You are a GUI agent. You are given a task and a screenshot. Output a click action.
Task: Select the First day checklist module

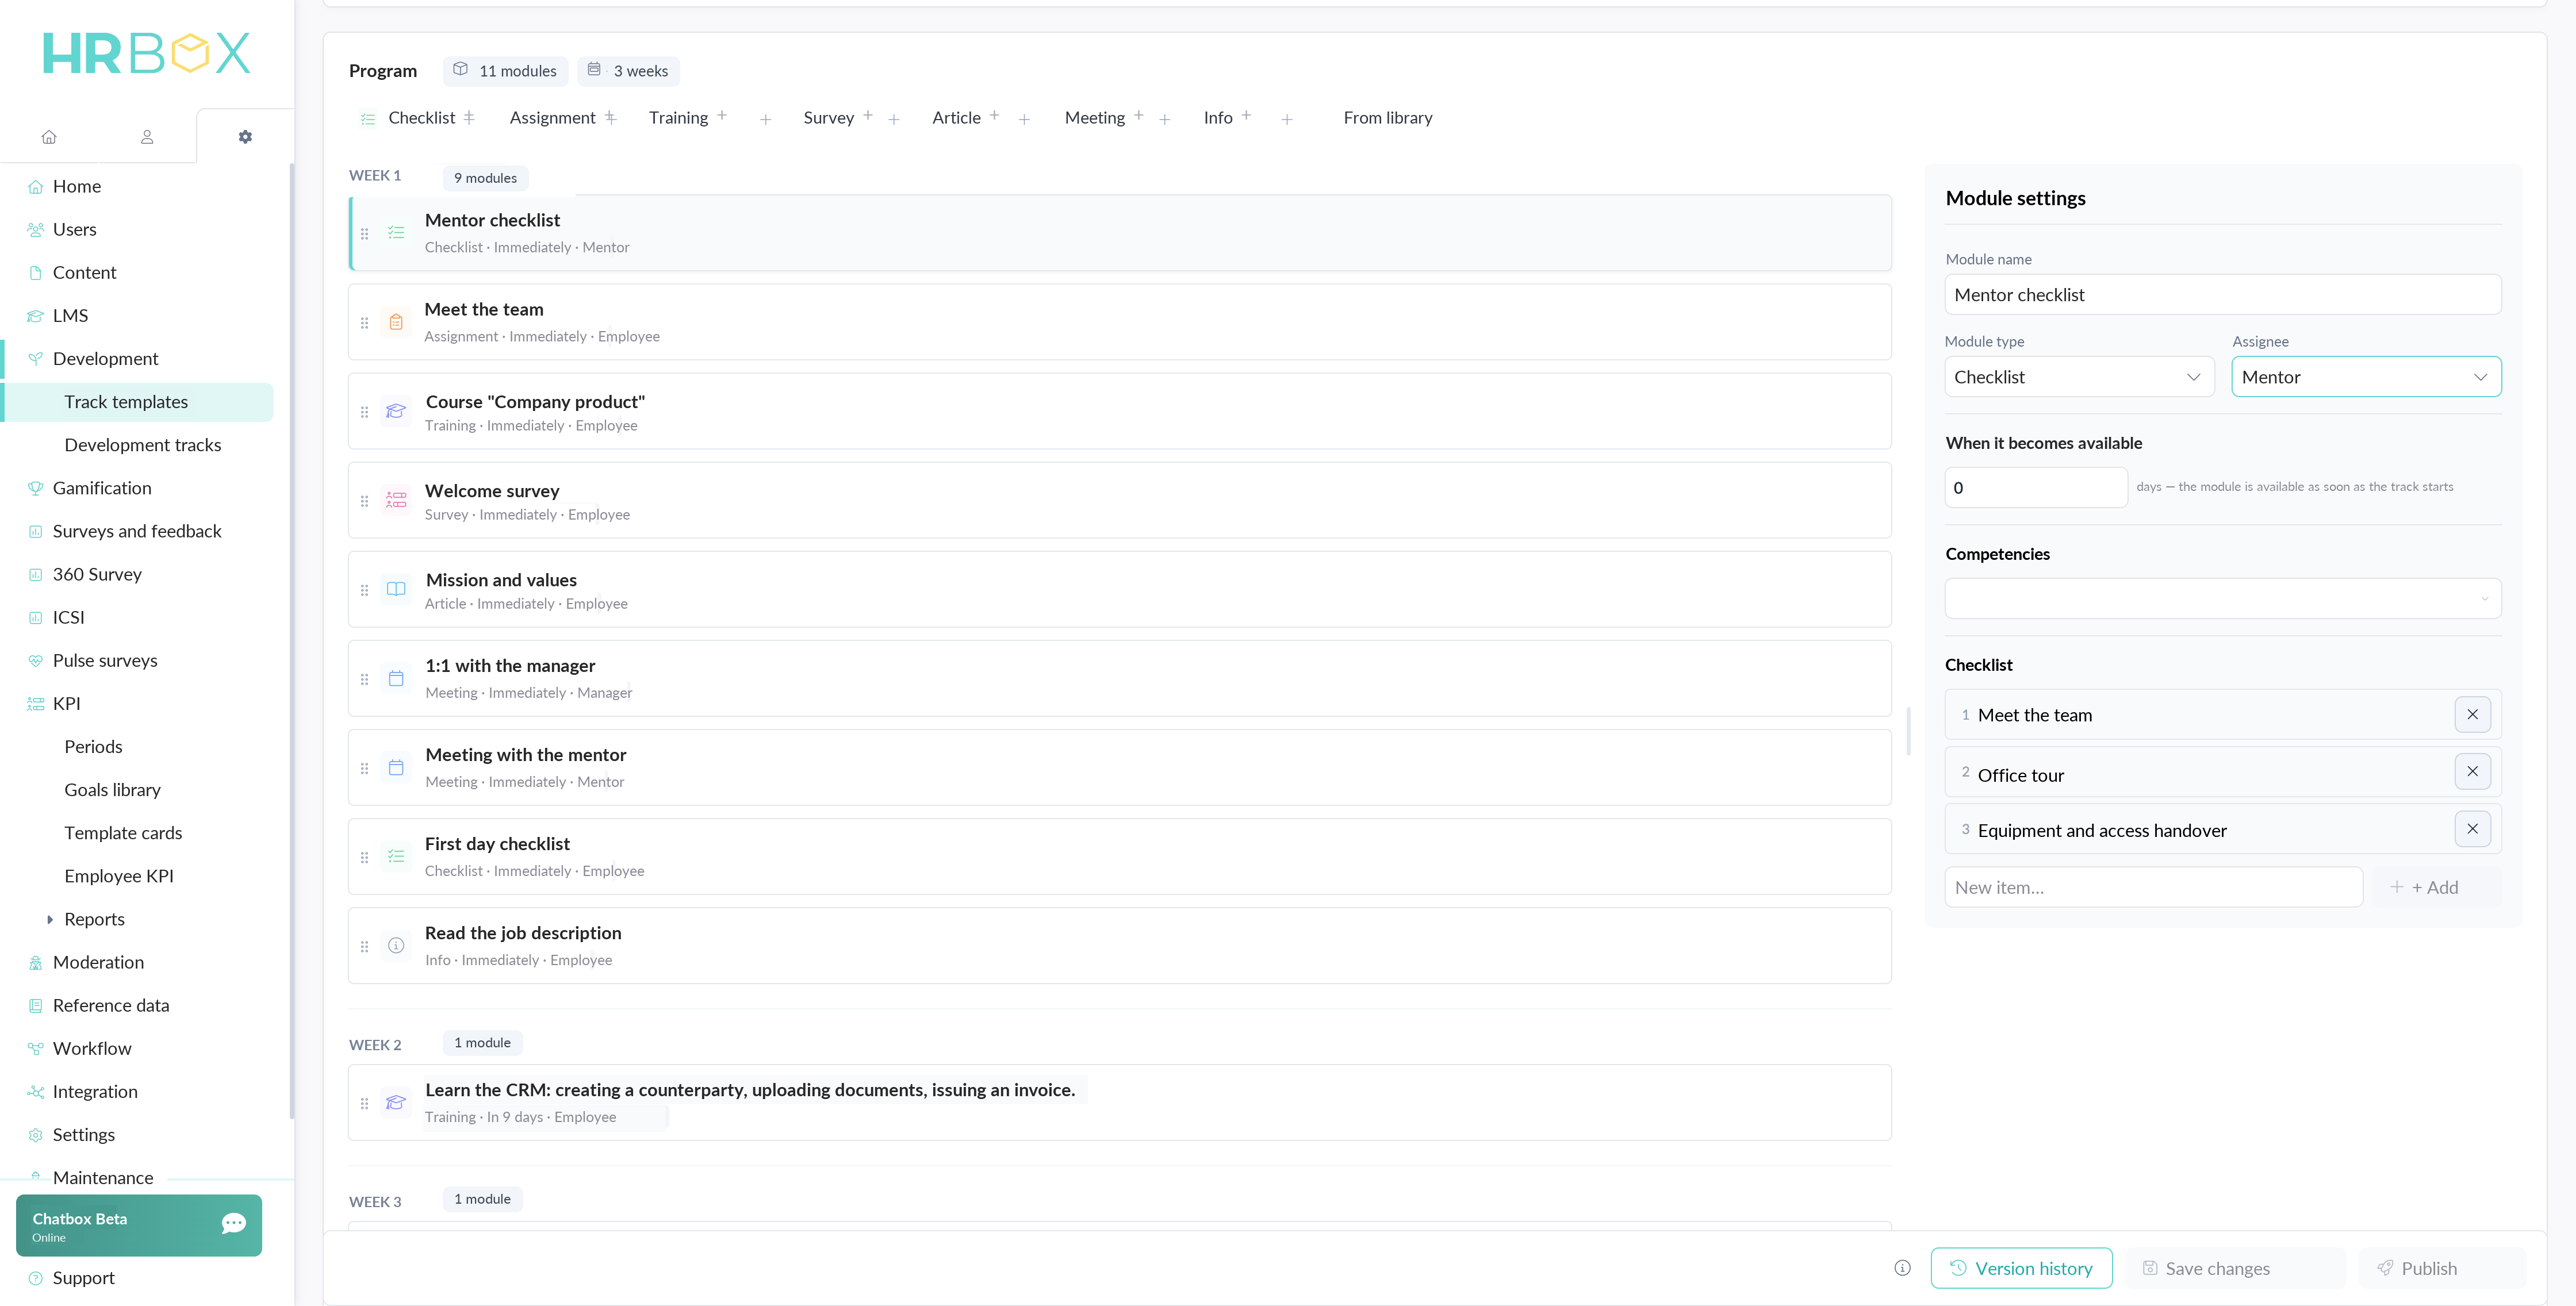pyautogui.click(x=1119, y=856)
